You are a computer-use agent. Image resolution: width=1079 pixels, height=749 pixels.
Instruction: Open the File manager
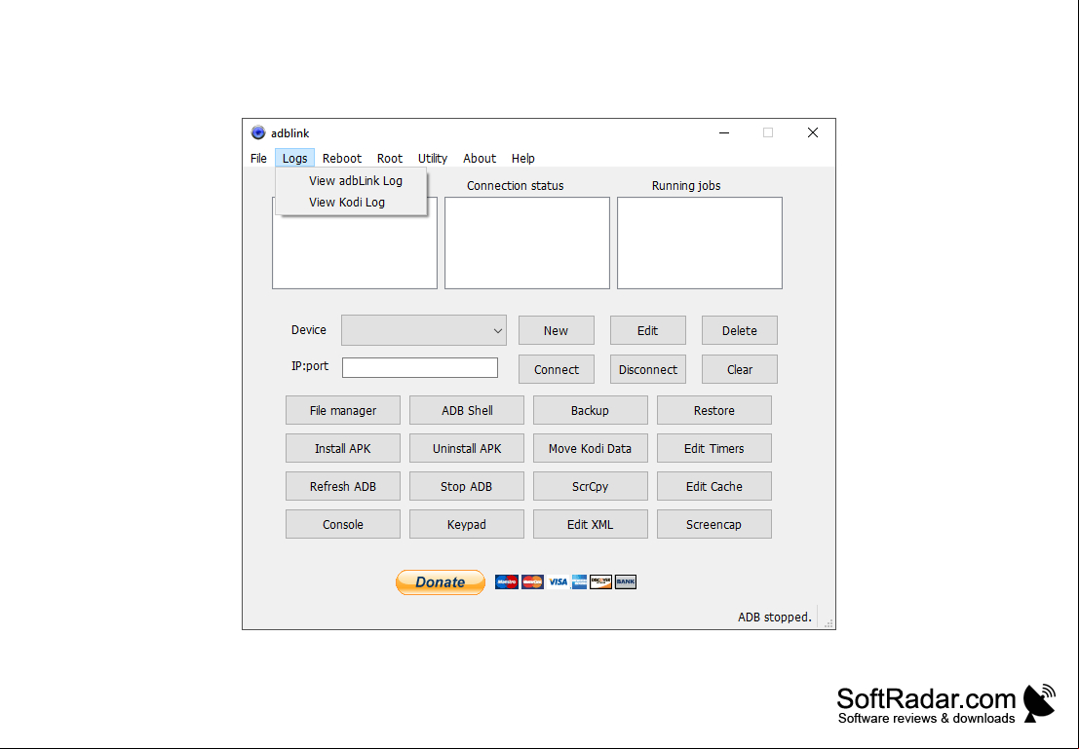pos(343,411)
